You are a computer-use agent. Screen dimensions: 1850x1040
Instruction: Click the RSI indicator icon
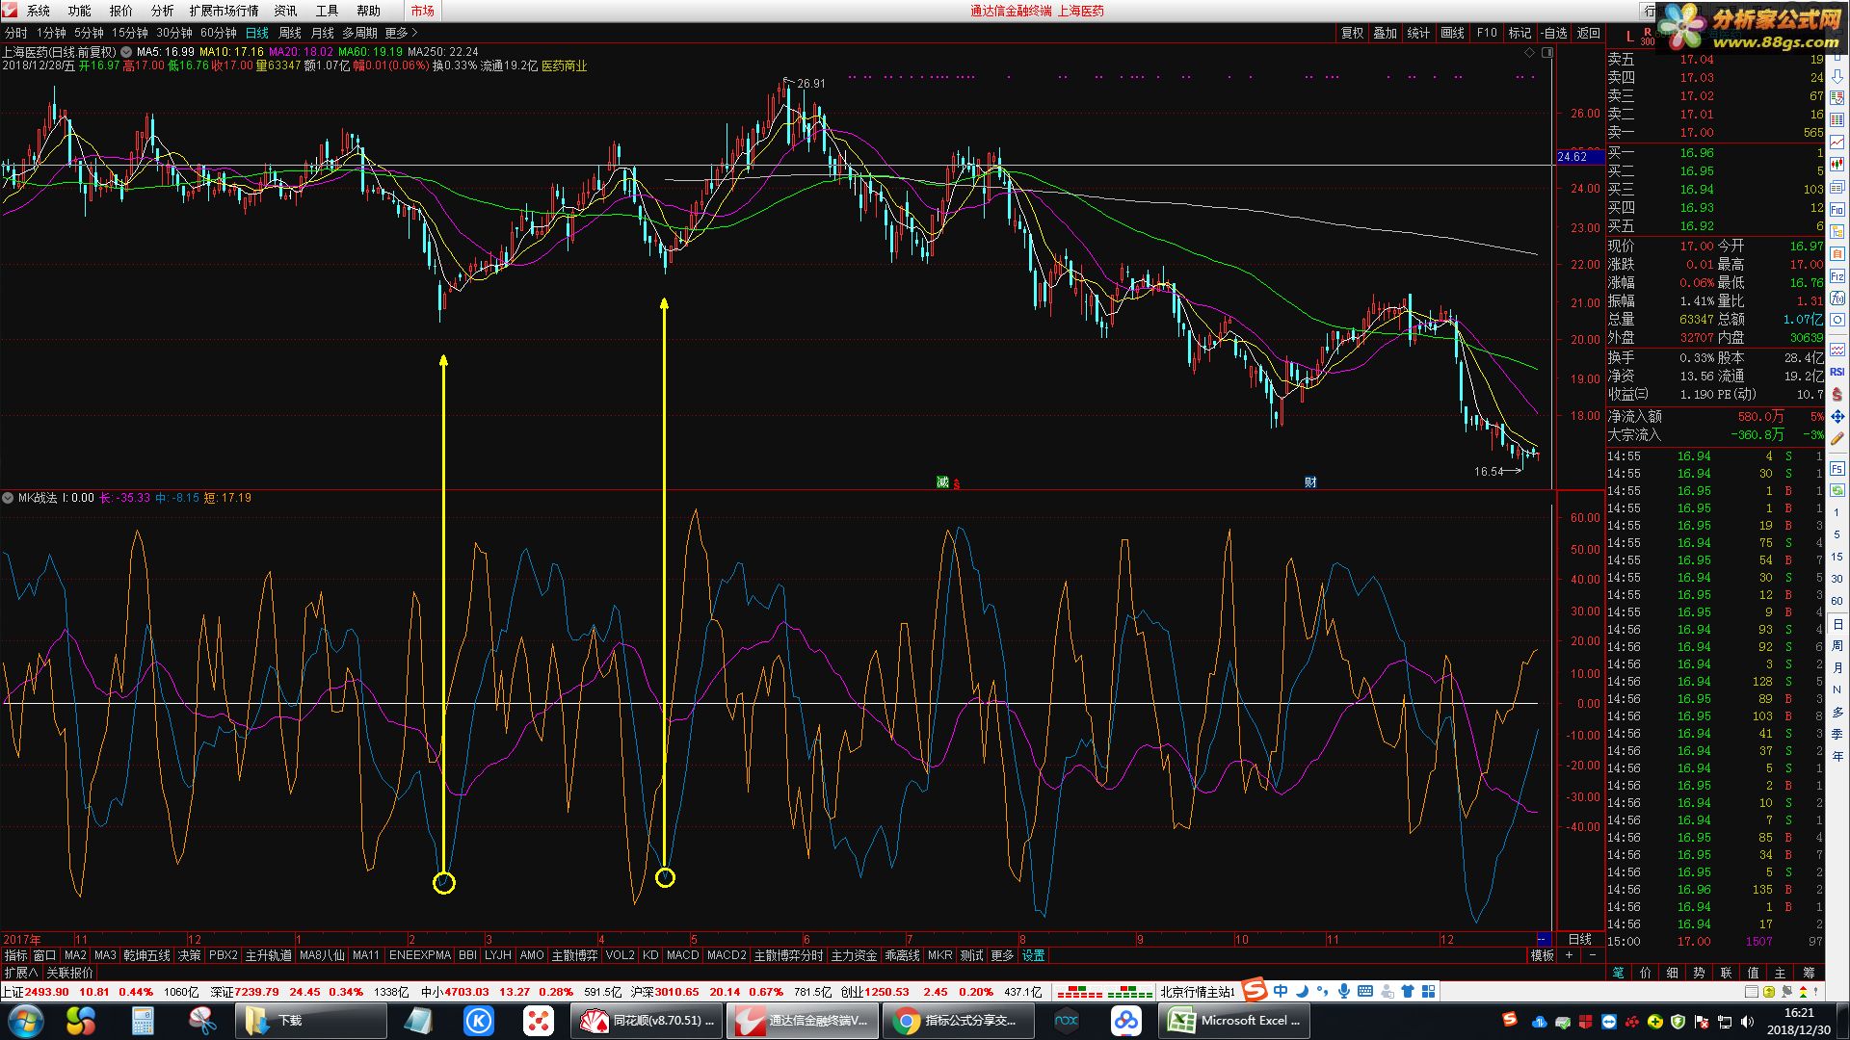pos(1837,372)
